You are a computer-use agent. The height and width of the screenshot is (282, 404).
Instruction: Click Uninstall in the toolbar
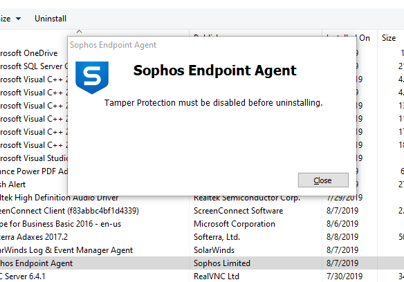[50, 19]
